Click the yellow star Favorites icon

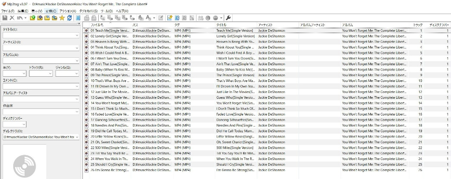[x=62, y=18]
